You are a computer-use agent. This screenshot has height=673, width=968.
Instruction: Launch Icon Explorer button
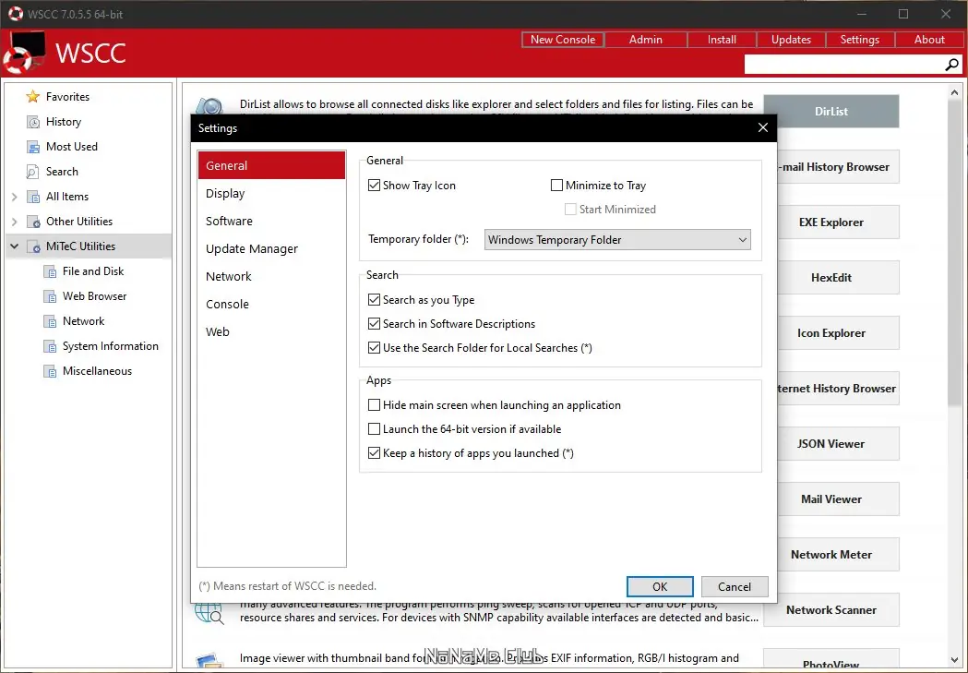tap(838, 332)
